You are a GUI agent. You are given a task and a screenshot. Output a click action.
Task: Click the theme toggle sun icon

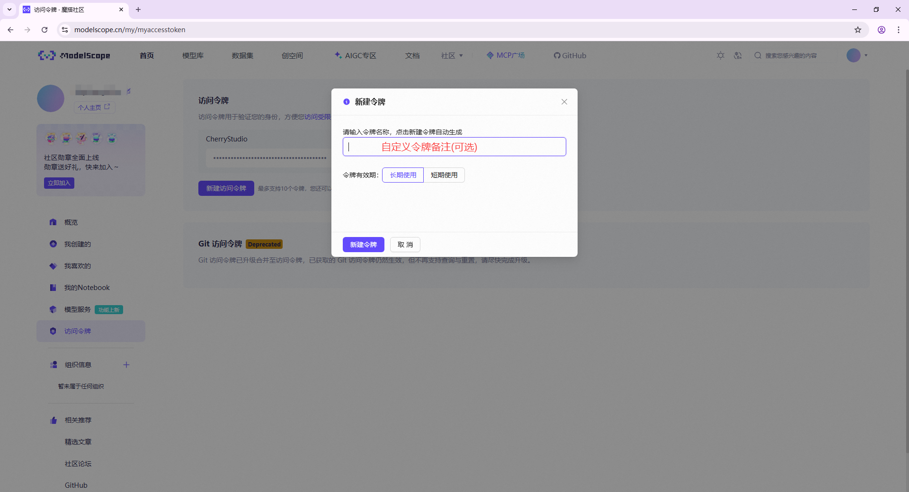(x=720, y=55)
